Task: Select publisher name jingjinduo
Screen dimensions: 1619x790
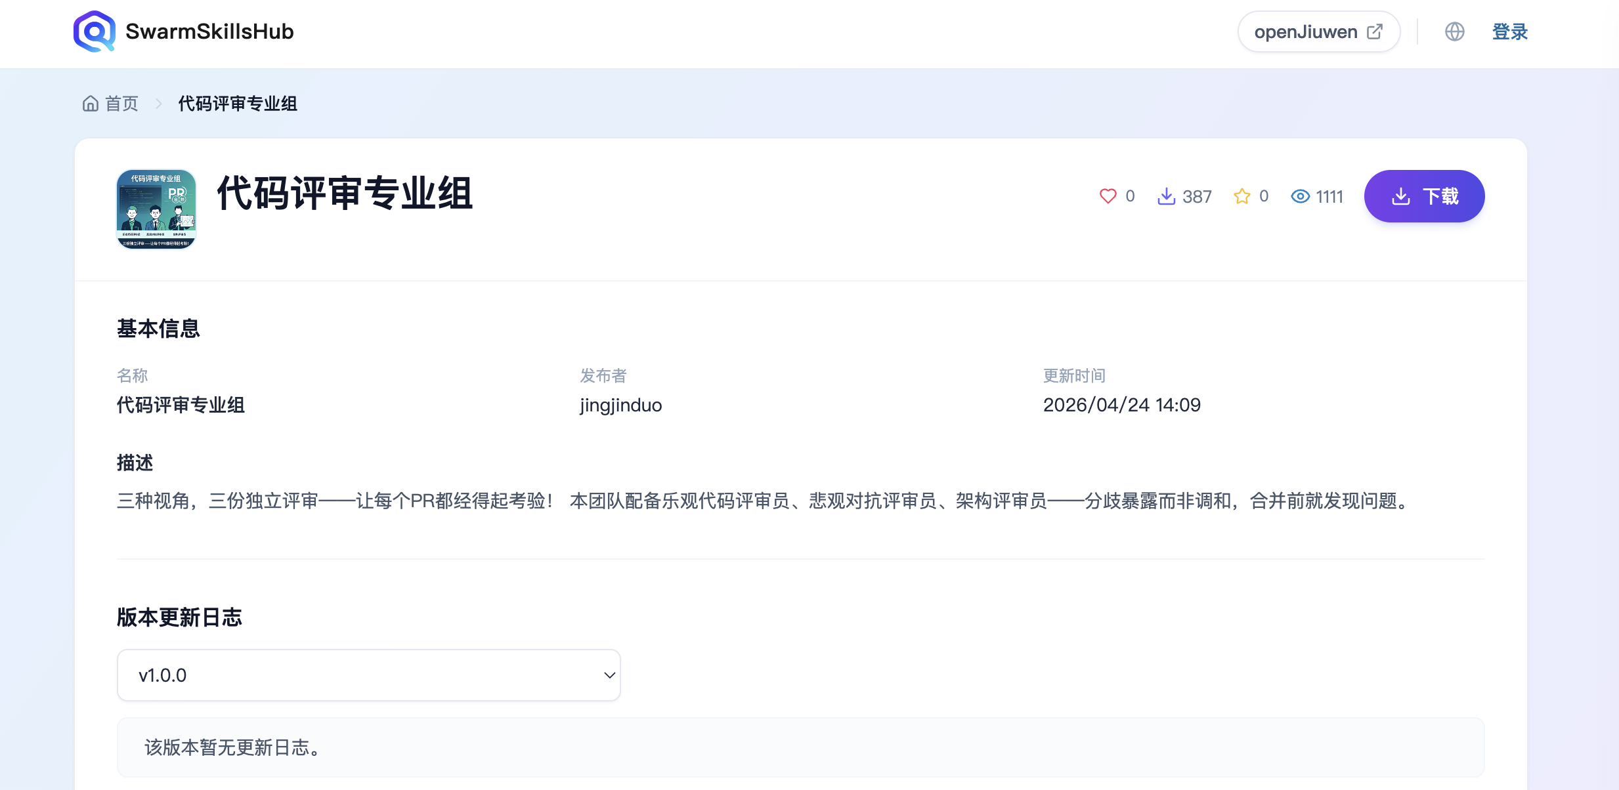Action: pyautogui.click(x=621, y=405)
